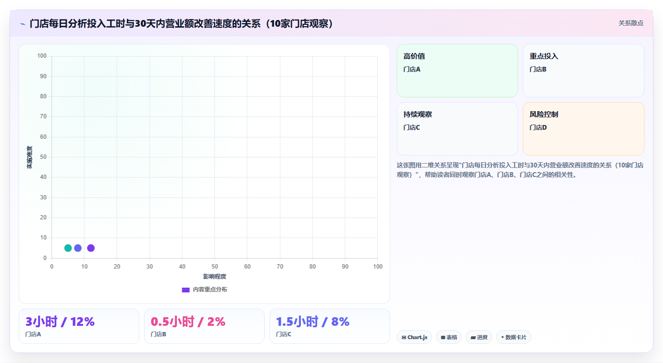The image size is (663, 363).
Task: Open the 持续观察 门店C card
Action: tap(457, 129)
